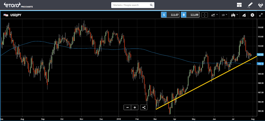The height and width of the screenshot is (121, 265).
Task: Select the pencil drawing tool icon
Action: tap(250, 5)
